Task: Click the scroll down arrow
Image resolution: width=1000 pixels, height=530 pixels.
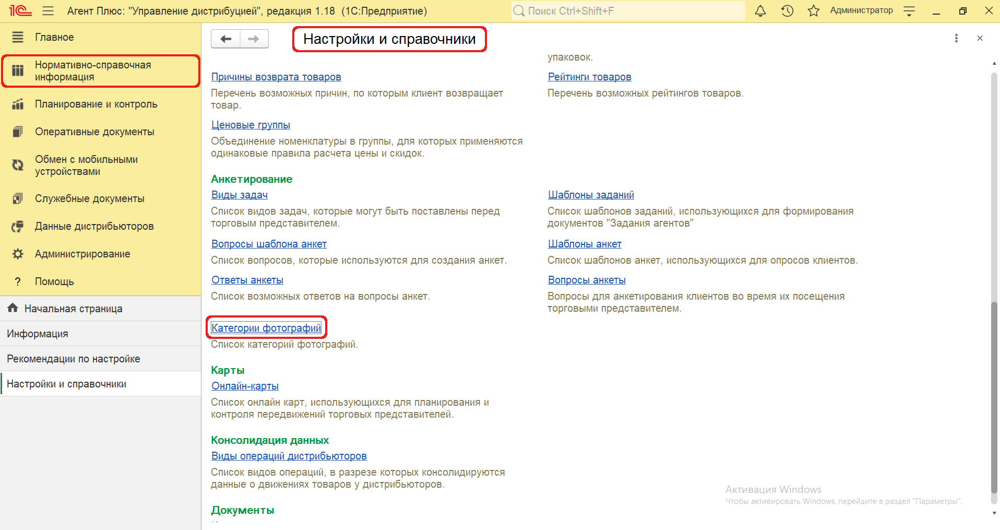Action: [994, 513]
